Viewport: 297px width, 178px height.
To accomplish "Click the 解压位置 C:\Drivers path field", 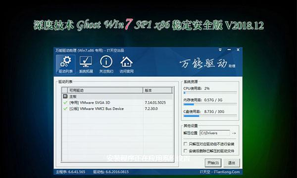I will (215, 133).
